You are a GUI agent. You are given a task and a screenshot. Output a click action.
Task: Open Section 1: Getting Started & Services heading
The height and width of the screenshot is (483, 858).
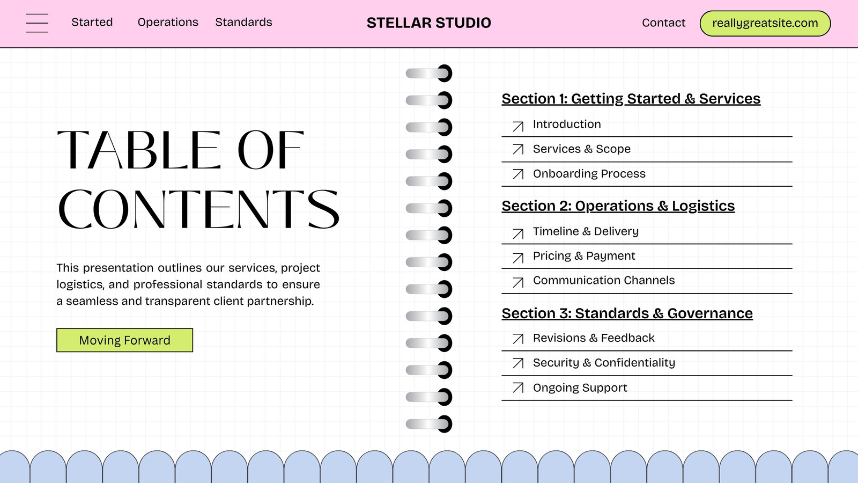pyautogui.click(x=631, y=99)
